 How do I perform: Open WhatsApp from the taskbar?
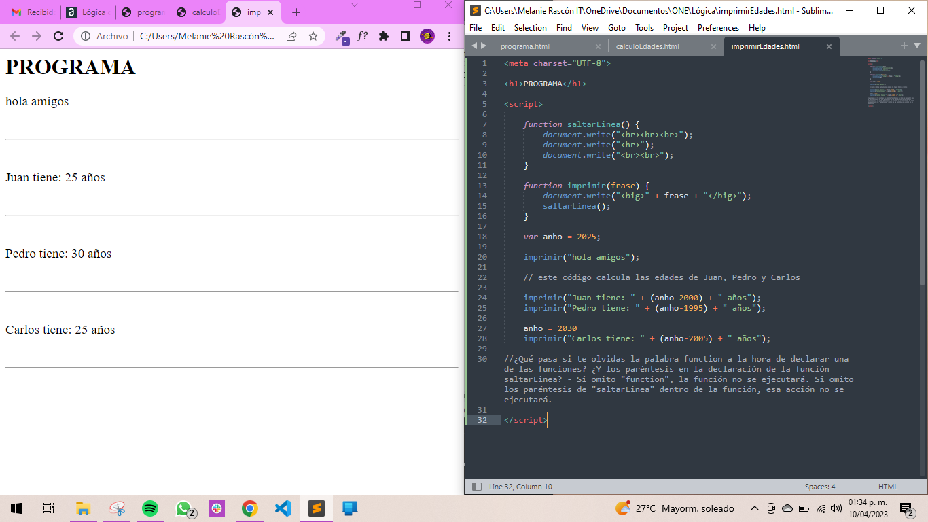(184, 508)
